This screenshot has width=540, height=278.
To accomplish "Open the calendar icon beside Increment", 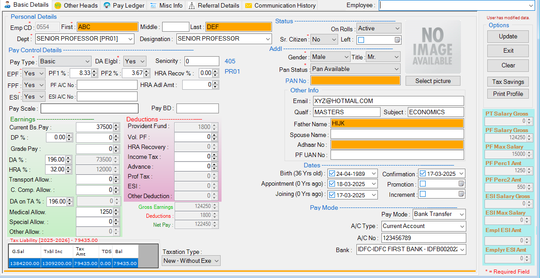I will (x=460, y=194).
